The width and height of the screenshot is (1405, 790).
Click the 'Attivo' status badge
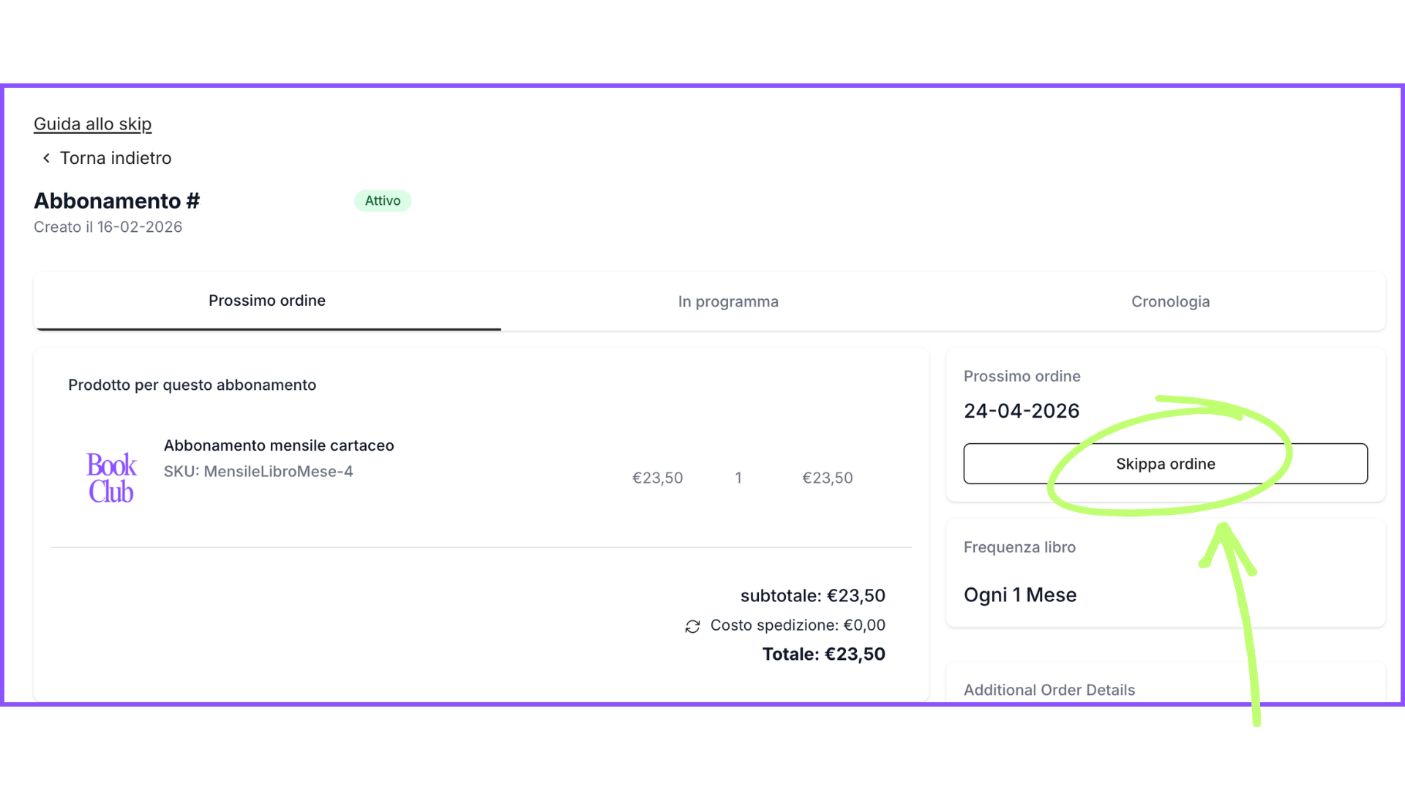[x=383, y=200]
